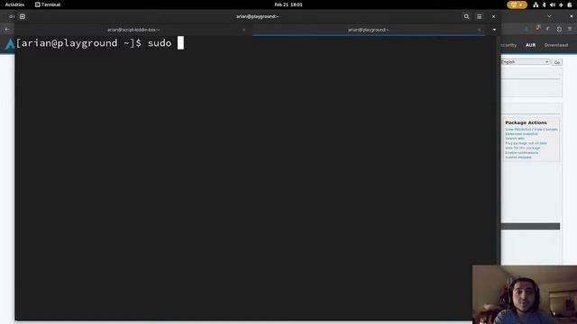Screen dimensions: 577x324
Task: Click the Vote for this package link
Action: click(x=523, y=148)
